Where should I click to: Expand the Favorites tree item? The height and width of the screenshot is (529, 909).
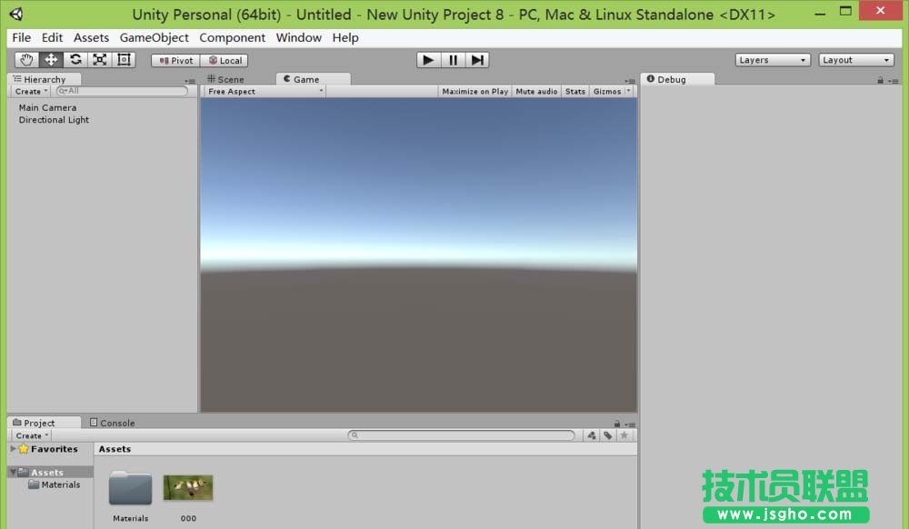13,449
